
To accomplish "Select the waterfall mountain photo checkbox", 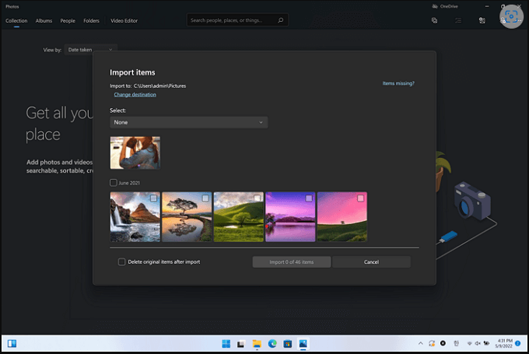I will click(153, 198).
